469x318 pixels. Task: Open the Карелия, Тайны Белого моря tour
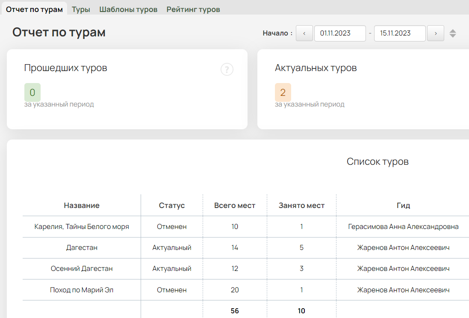point(82,227)
